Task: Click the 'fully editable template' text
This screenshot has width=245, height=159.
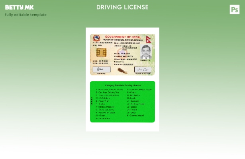Action: click(x=25, y=15)
